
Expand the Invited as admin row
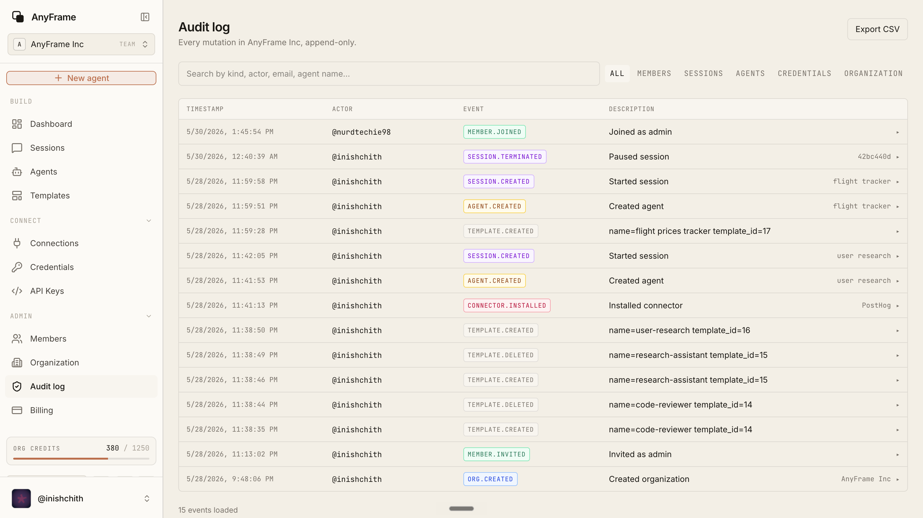tap(898, 454)
